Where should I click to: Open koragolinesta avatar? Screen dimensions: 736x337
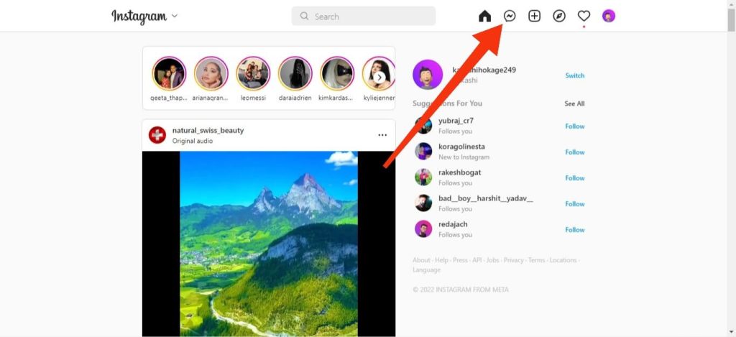(x=423, y=151)
